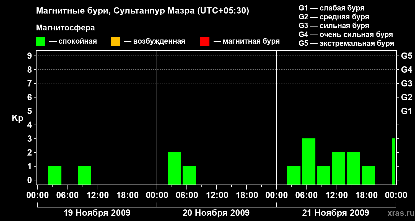Click the 'Kp' axis label

click(17, 118)
